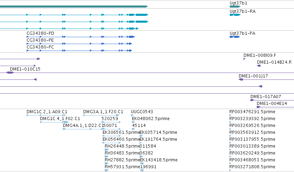
Task: Open the EK191764.5prime EST label
Action: pyautogui.click(x=159, y=140)
